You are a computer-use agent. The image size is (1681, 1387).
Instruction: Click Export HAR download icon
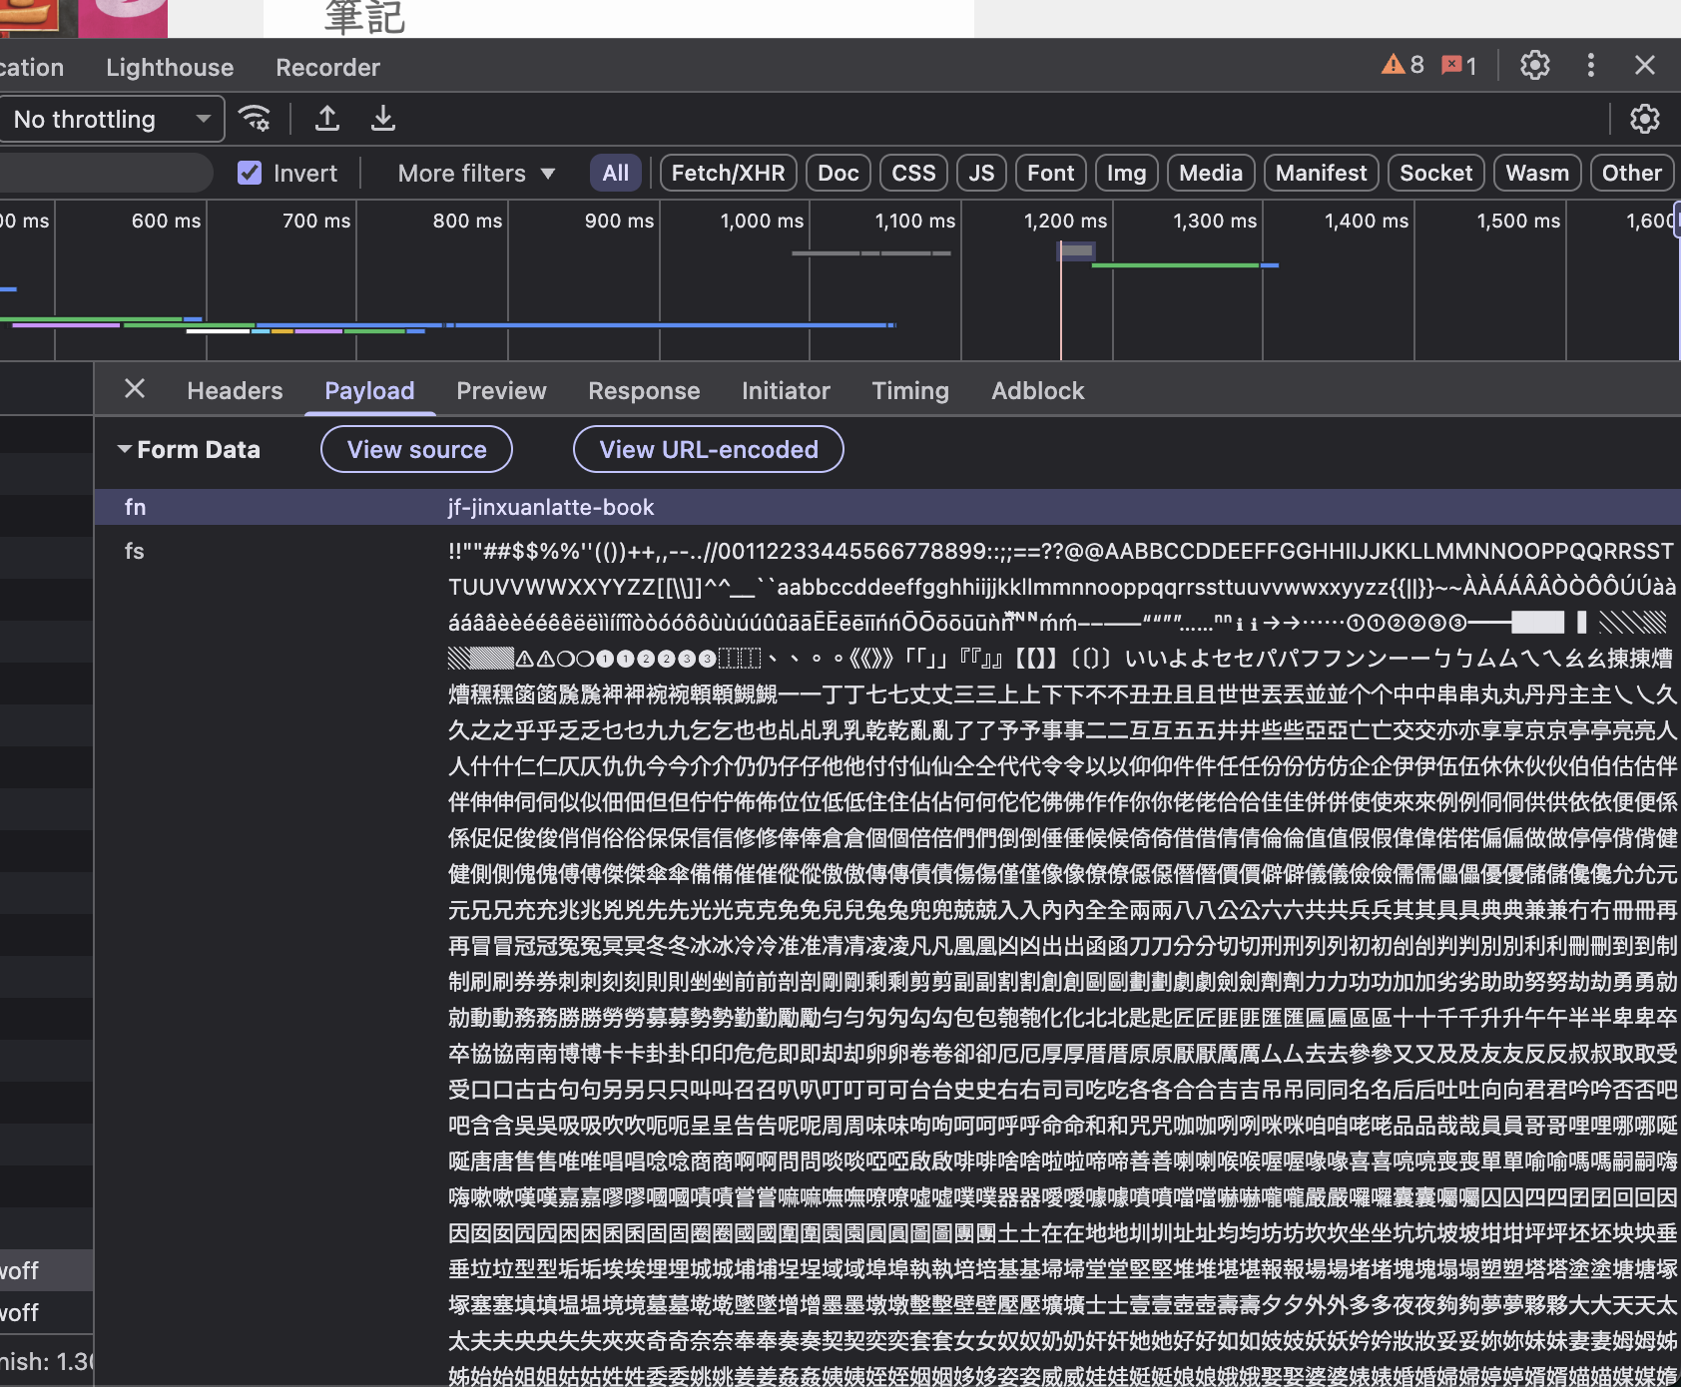382,119
